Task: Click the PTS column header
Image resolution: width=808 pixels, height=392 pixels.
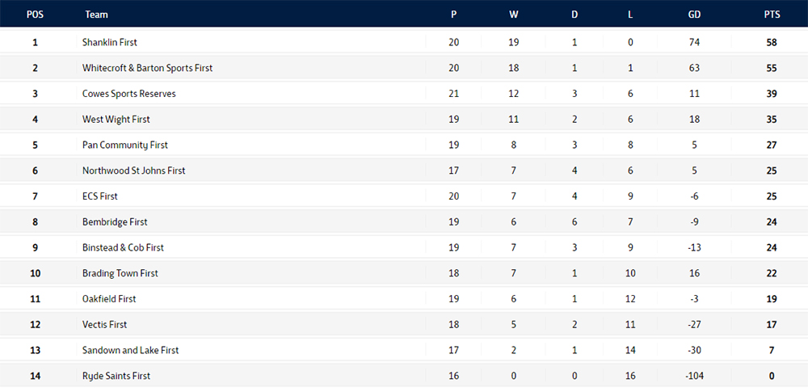Action: point(772,15)
